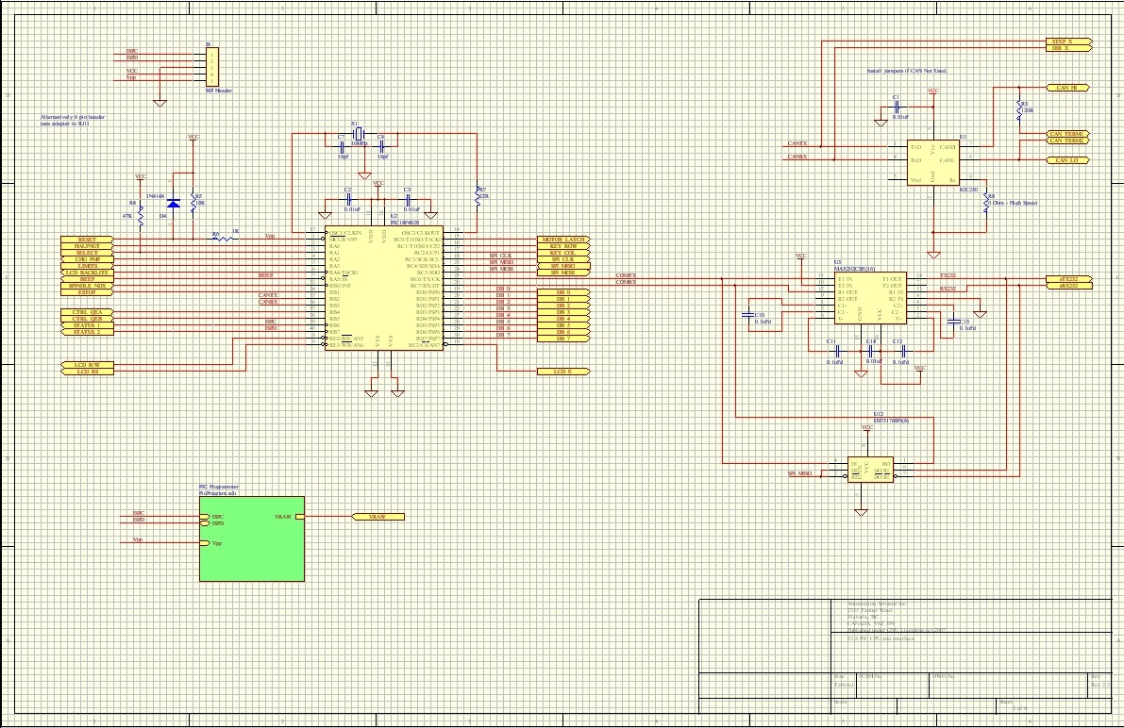Click the HALFNUT port
The height and width of the screenshot is (728, 1124).
click(87, 246)
